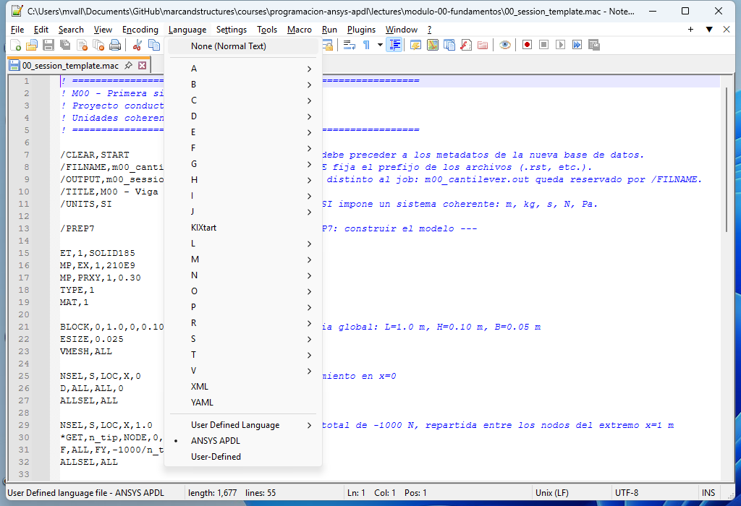Switch to the 00_session_template.mac tab

tap(70, 66)
